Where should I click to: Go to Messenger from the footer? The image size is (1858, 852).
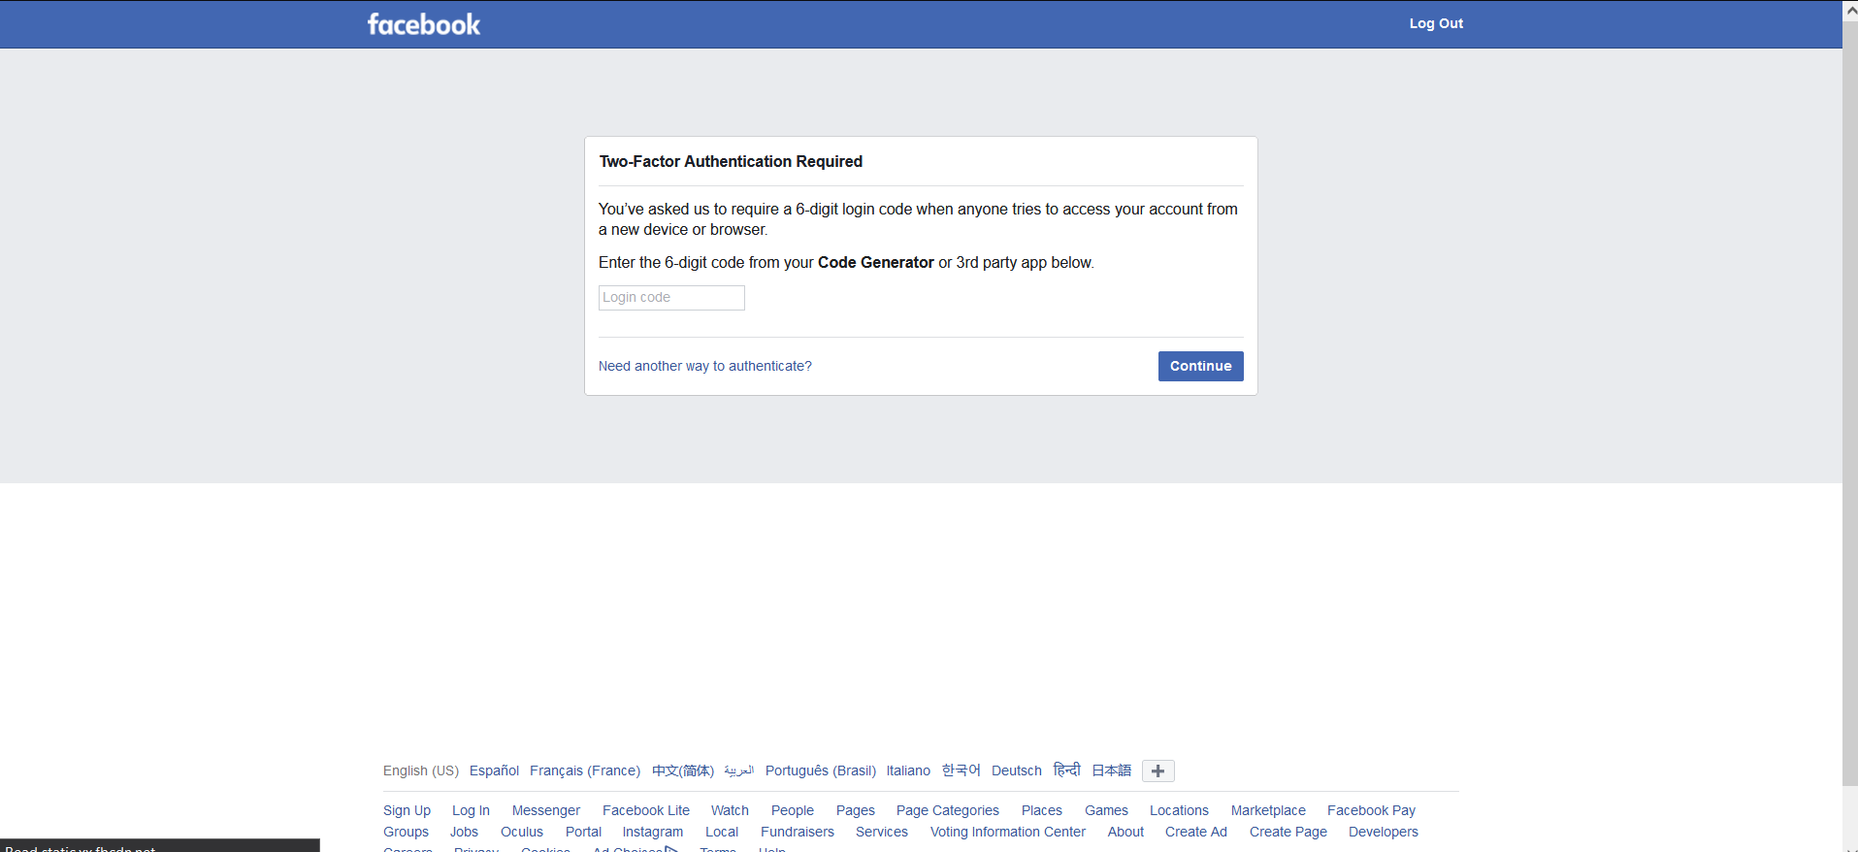click(546, 810)
